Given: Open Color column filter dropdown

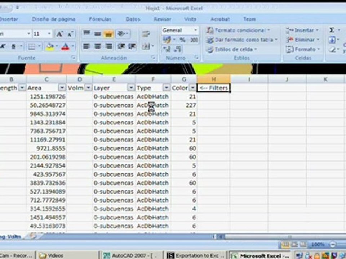Looking at the screenshot, I should [192, 88].
